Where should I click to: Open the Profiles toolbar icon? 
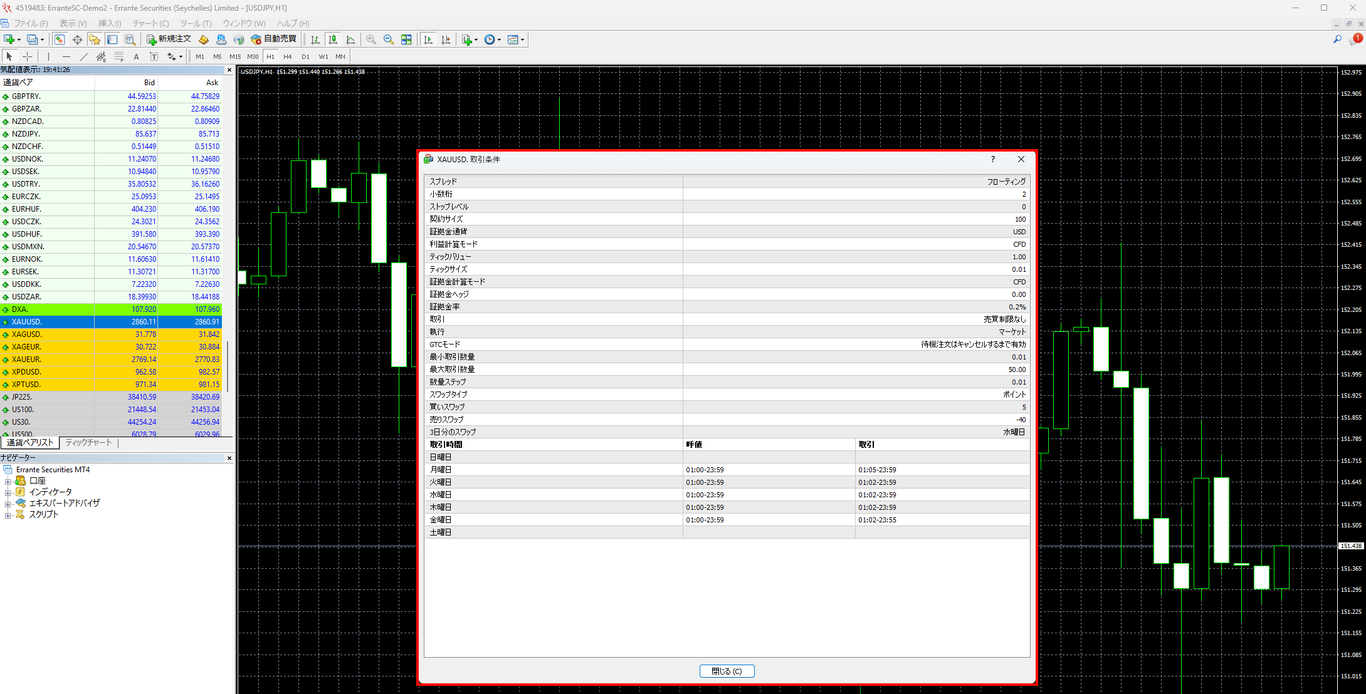click(x=33, y=39)
